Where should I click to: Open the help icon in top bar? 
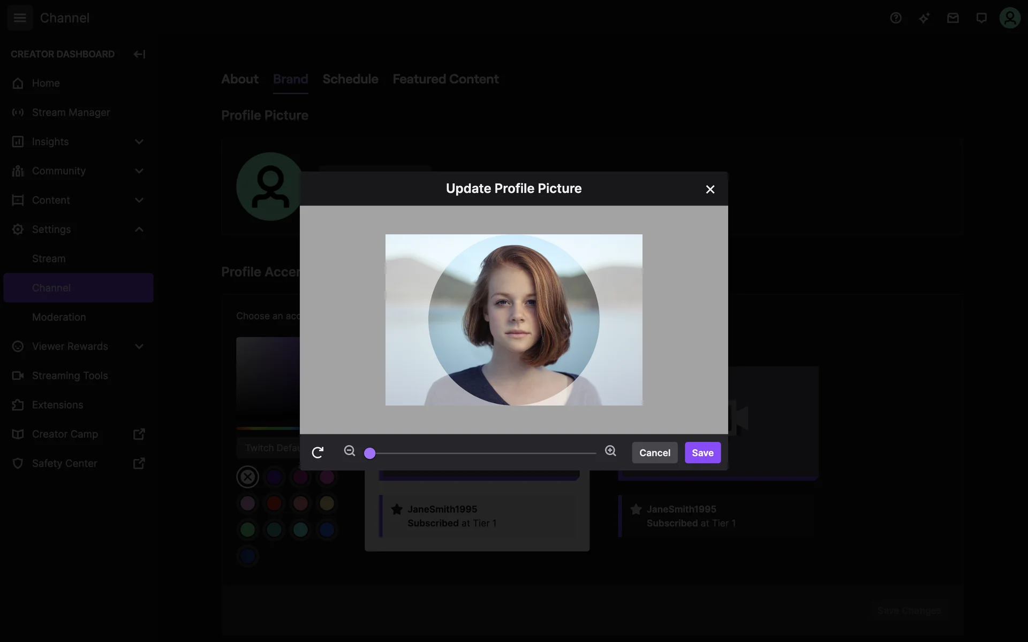[896, 18]
